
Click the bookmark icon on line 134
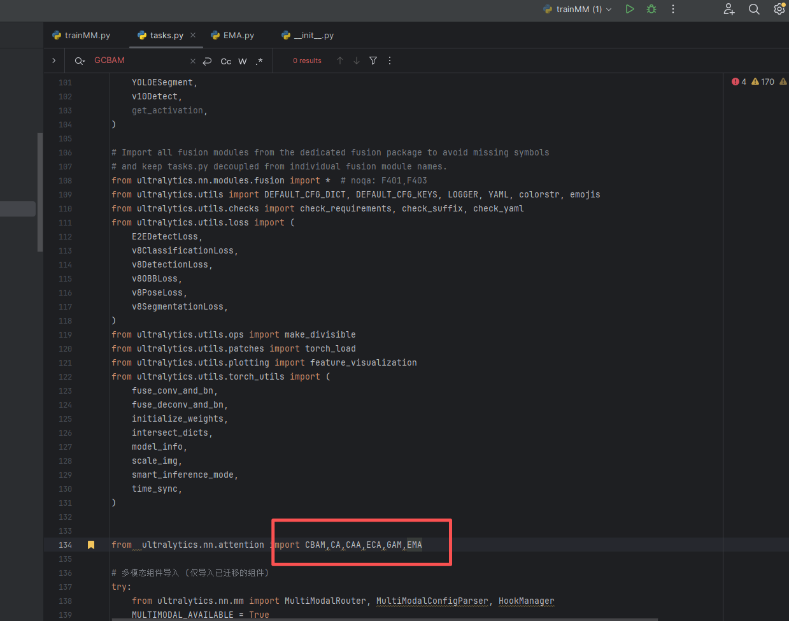coord(91,545)
